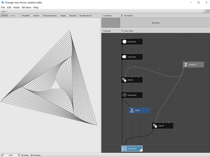Enable the Bounds checkbox
The width and height of the screenshot is (210, 157).
tap(68, 16)
